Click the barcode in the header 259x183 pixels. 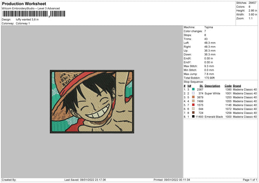click(34, 14)
